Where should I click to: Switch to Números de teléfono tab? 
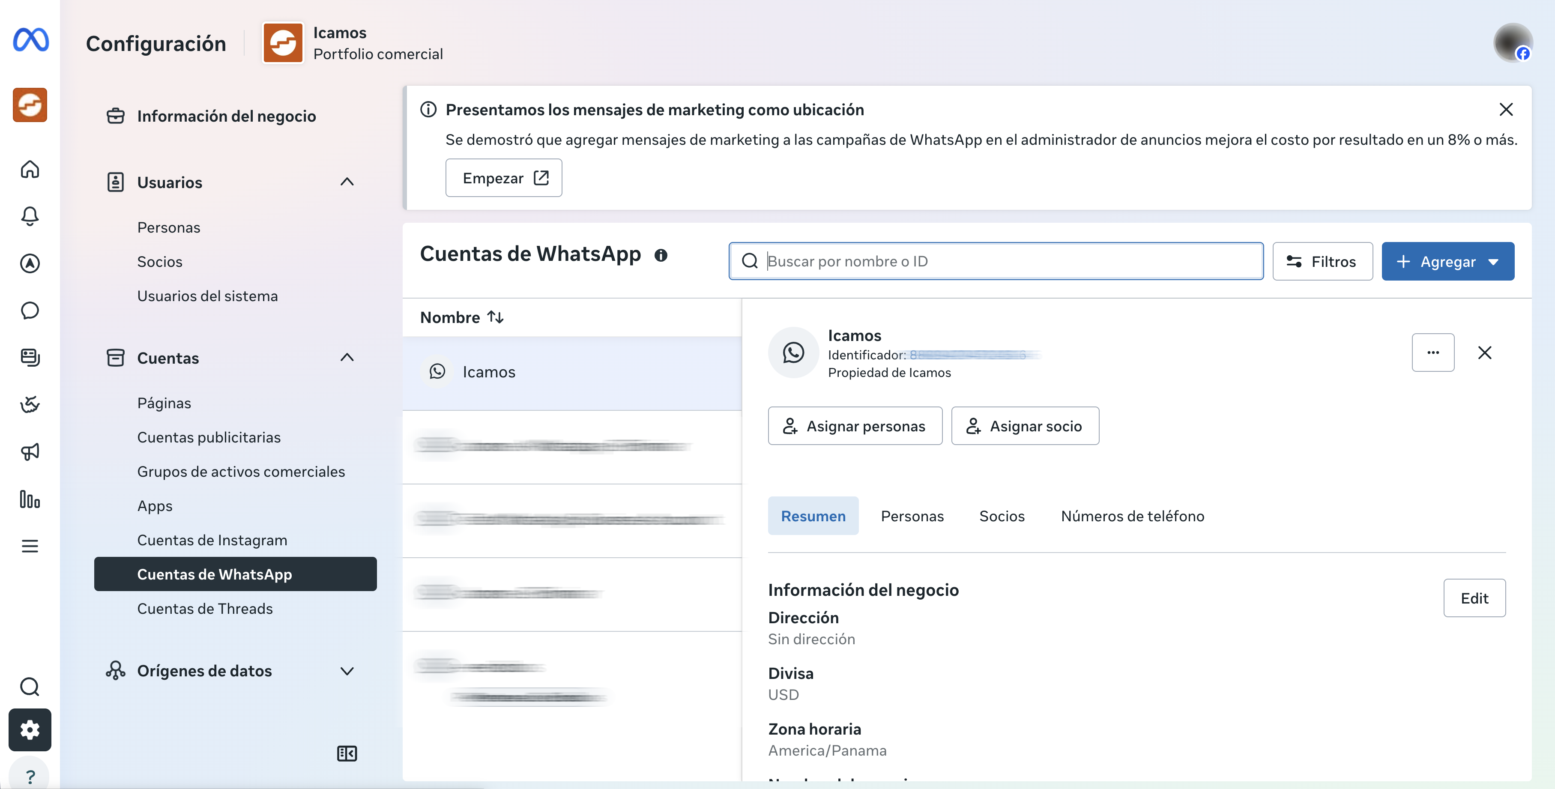point(1133,516)
